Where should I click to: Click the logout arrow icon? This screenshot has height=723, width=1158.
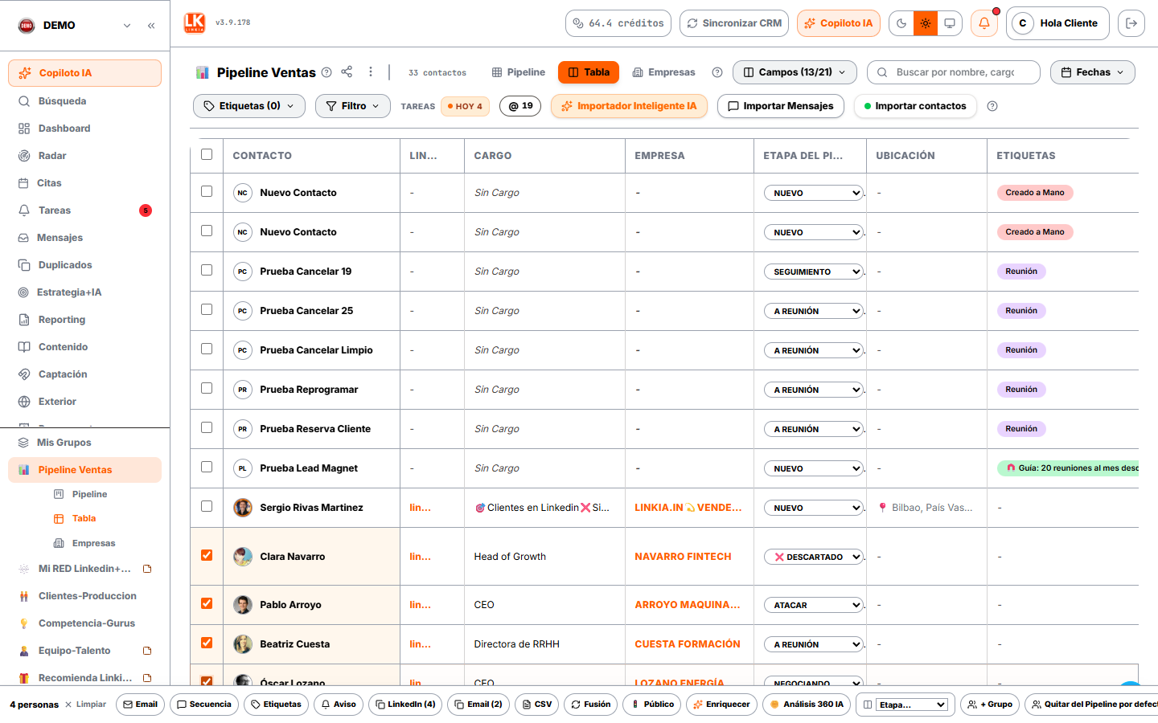click(1131, 23)
